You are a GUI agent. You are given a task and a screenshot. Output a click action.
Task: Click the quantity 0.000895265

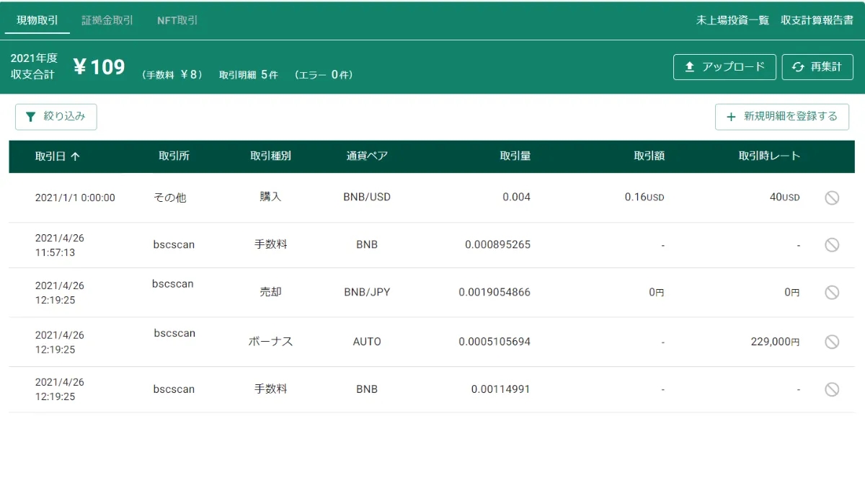(497, 244)
